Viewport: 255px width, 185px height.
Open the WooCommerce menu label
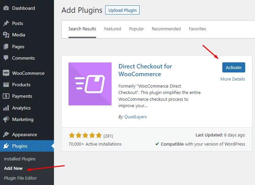[28, 73]
